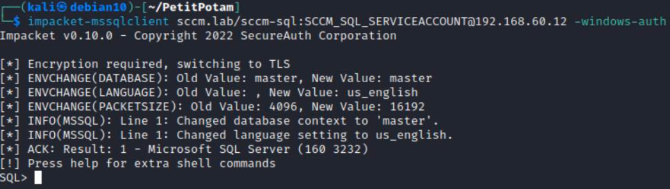Click the ~/PetitPotam directory path in the prompt
Viewport: 670px width, 189px height.
(191, 7)
